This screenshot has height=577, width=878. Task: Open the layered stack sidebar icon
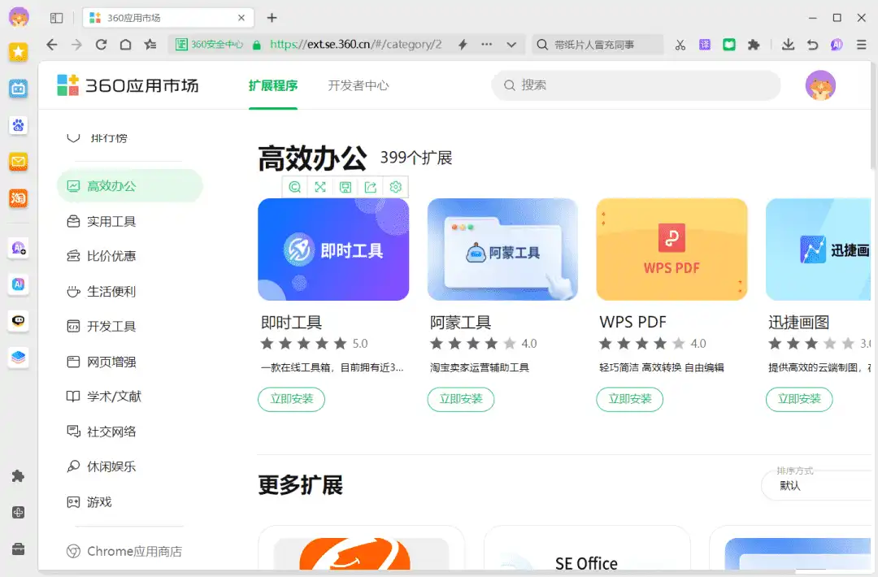pyautogui.click(x=19, y=357)
